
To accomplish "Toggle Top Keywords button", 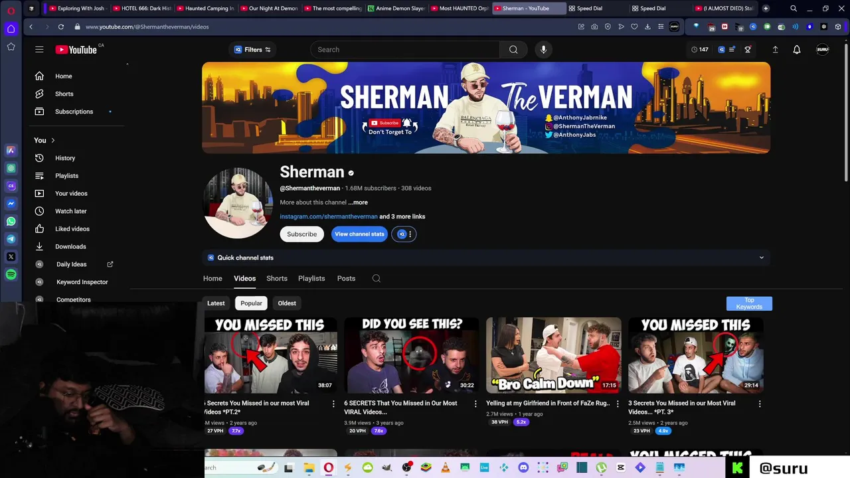I will (749, 303).
